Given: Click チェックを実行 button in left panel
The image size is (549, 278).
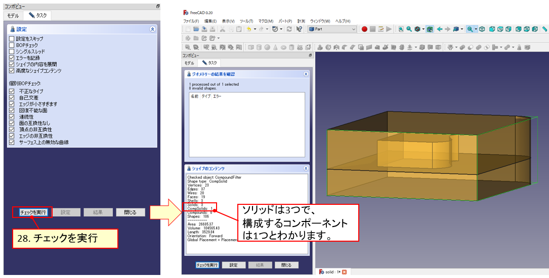Looking at the screenshot, I should [32, 212].
